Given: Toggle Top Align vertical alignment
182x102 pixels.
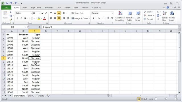Looking at the screenshot, I should (51, 13).
